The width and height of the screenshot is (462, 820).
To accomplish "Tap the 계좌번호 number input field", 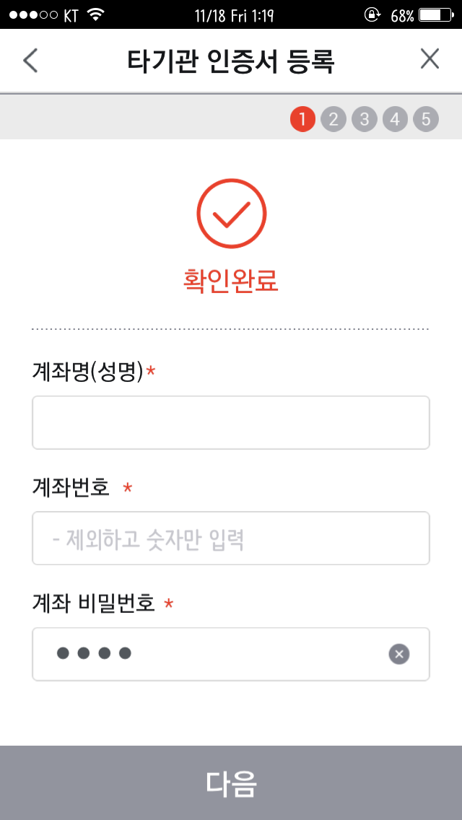I will tap(231, 538).
